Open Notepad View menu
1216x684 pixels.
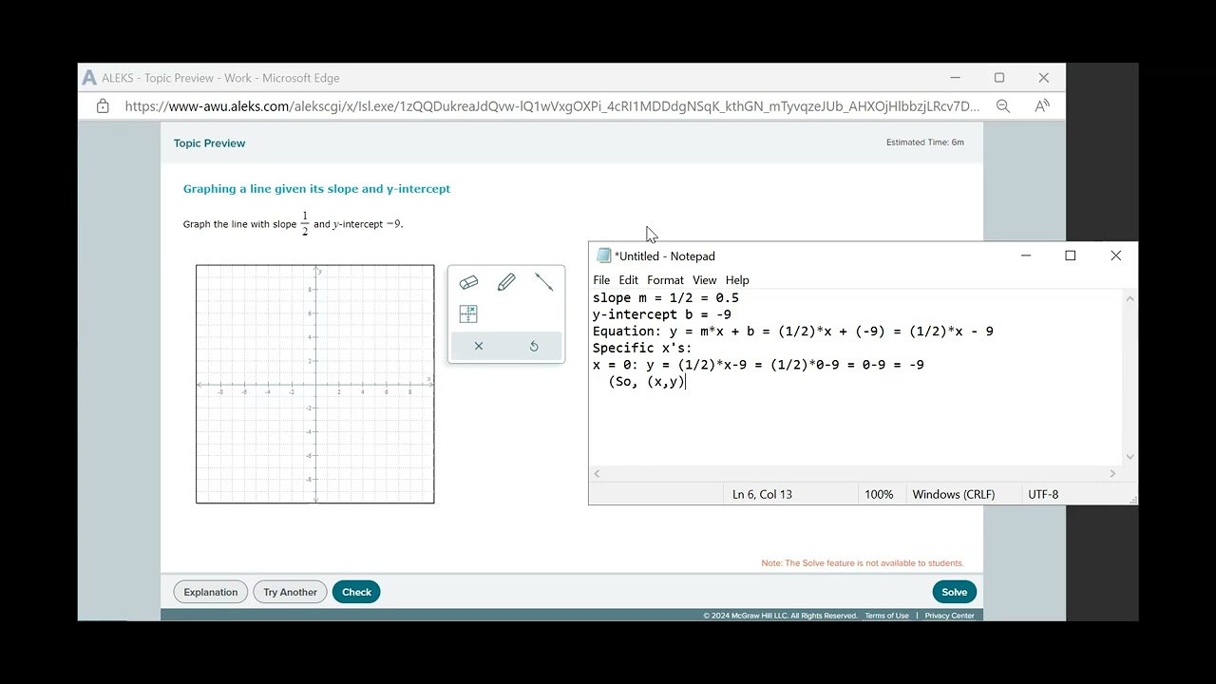tap(704, 280)
